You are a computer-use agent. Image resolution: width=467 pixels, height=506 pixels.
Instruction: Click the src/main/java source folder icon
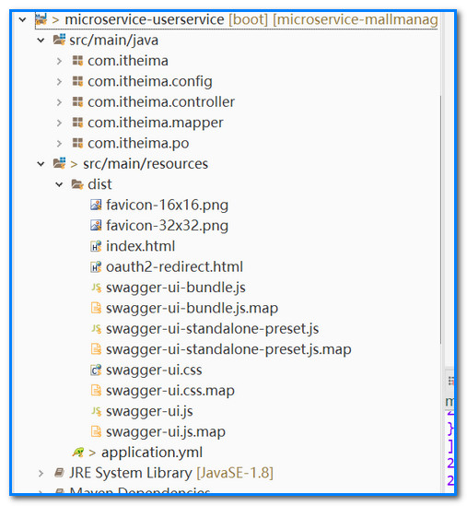59,40
